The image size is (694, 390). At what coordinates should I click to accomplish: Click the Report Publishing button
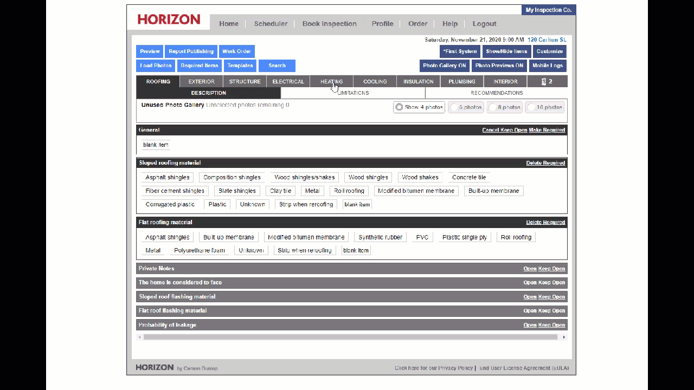click(191, 51)
